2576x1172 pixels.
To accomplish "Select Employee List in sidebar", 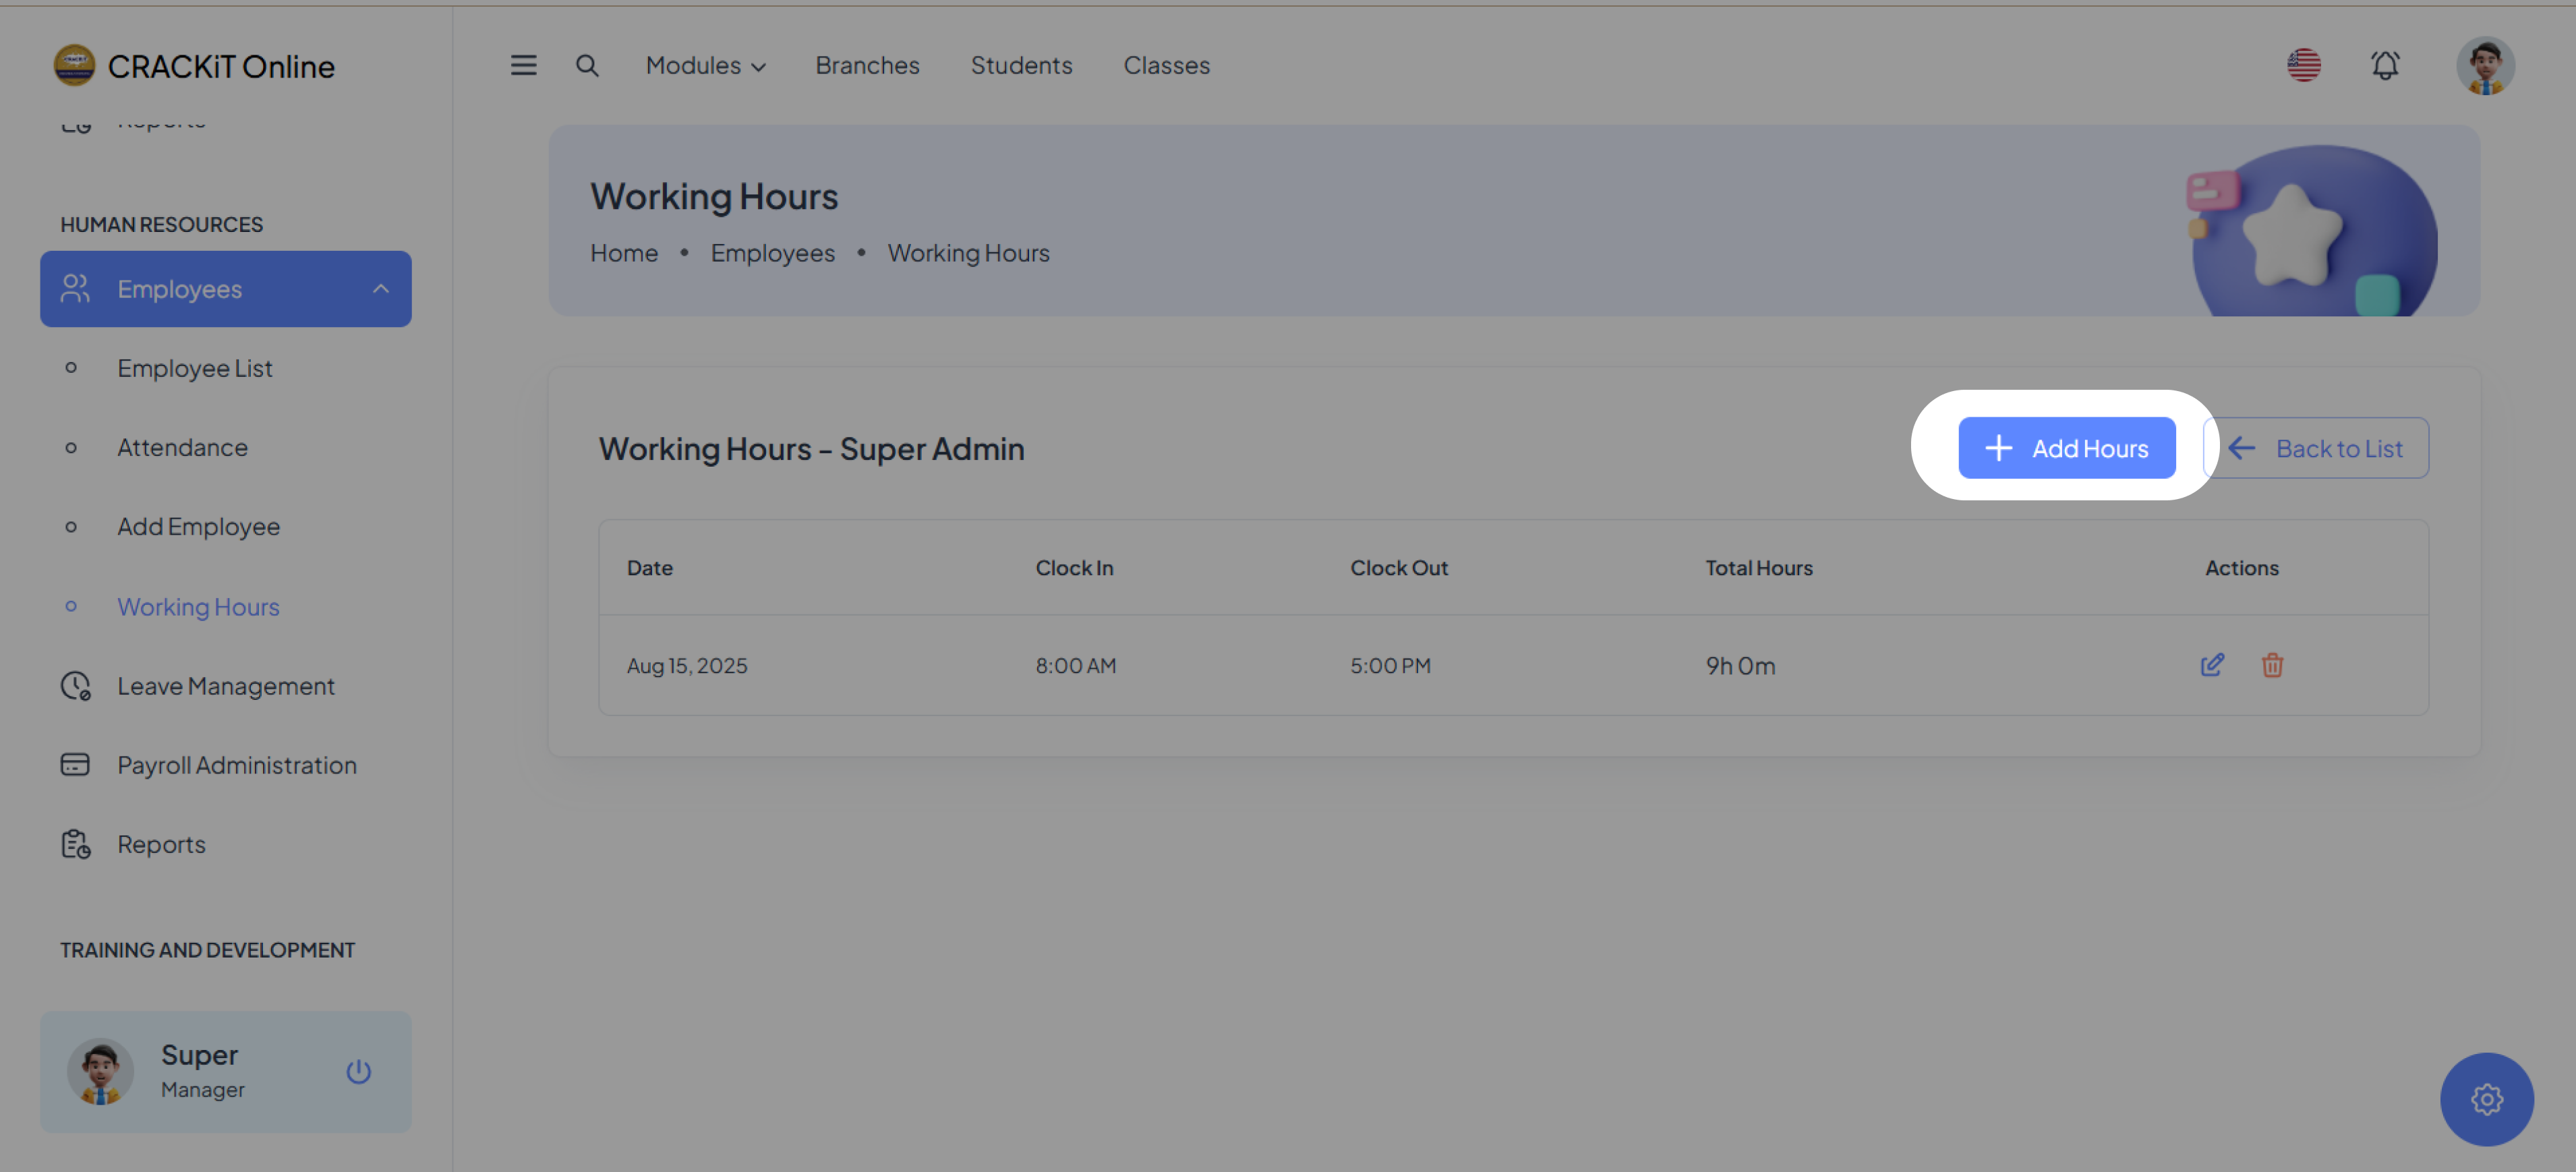I will (195, 368).
